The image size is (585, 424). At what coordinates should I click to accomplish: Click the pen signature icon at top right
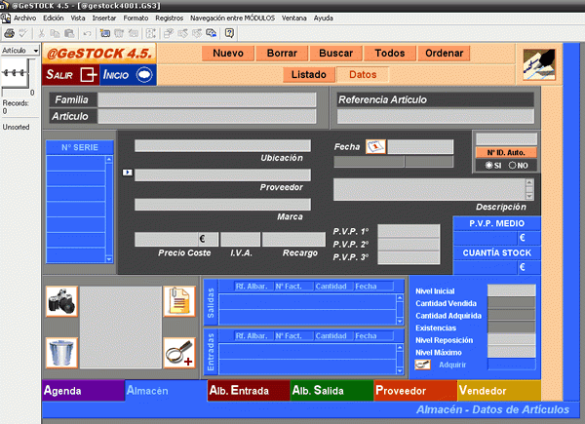coord(539,64)
